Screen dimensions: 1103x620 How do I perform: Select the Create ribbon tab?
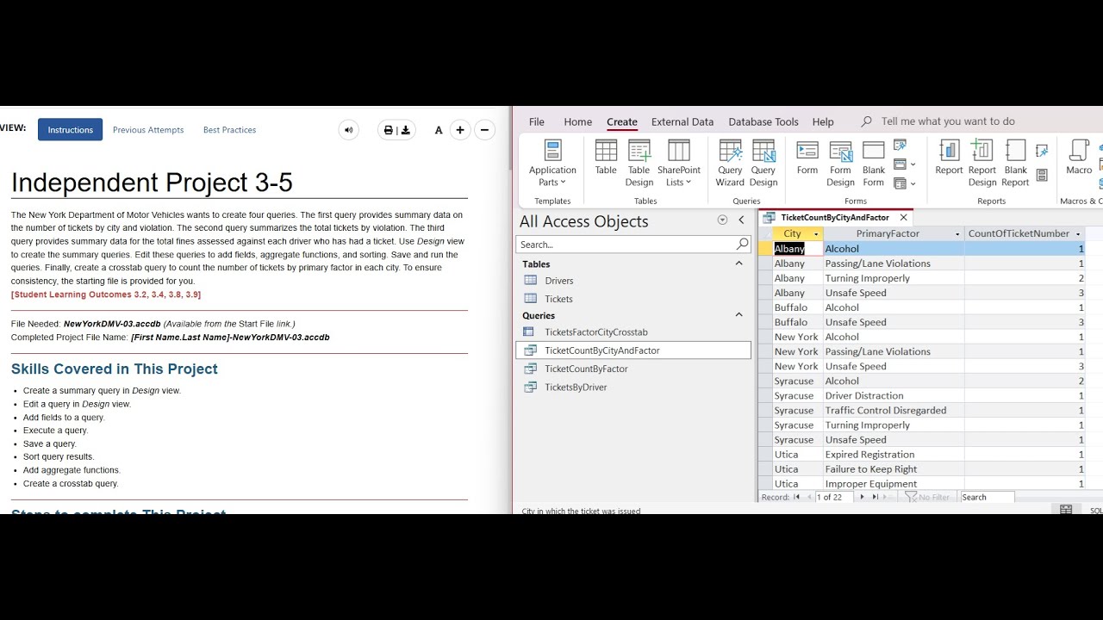point(622,122)
